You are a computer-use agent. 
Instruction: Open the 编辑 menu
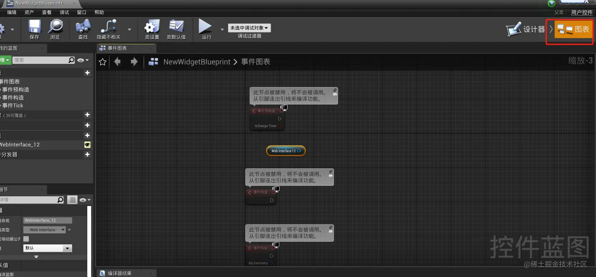click(x=12, y=12)
